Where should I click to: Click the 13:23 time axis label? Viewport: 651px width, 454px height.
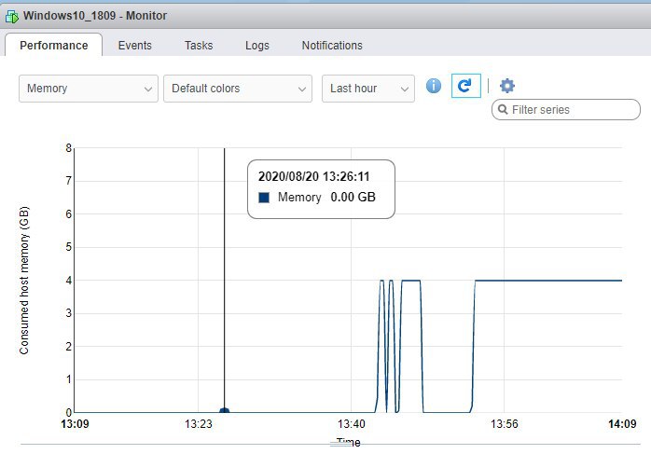[x=198, y=424]
